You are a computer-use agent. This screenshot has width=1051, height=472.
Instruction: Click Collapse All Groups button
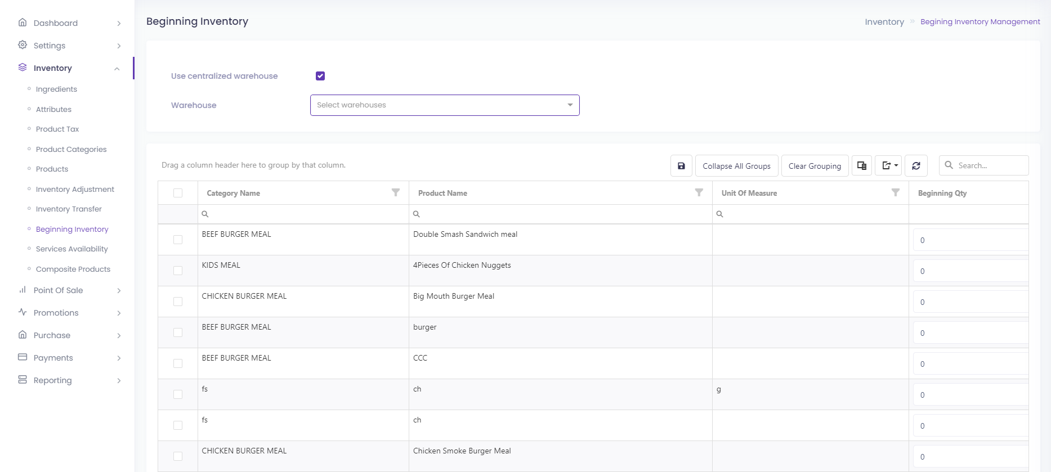click(x=736, y=166)
